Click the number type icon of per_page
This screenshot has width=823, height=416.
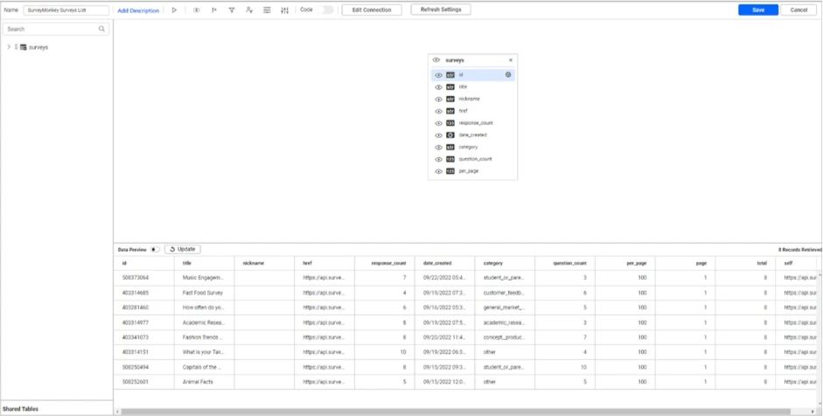(450, 171)
